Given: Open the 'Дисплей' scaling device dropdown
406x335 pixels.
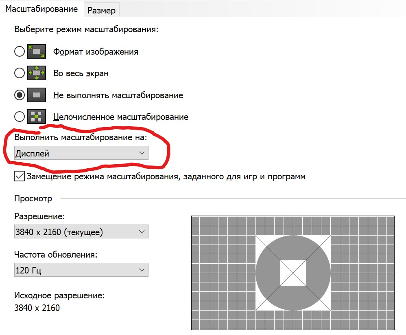Looking at the screenshot, I should [81, 153].
